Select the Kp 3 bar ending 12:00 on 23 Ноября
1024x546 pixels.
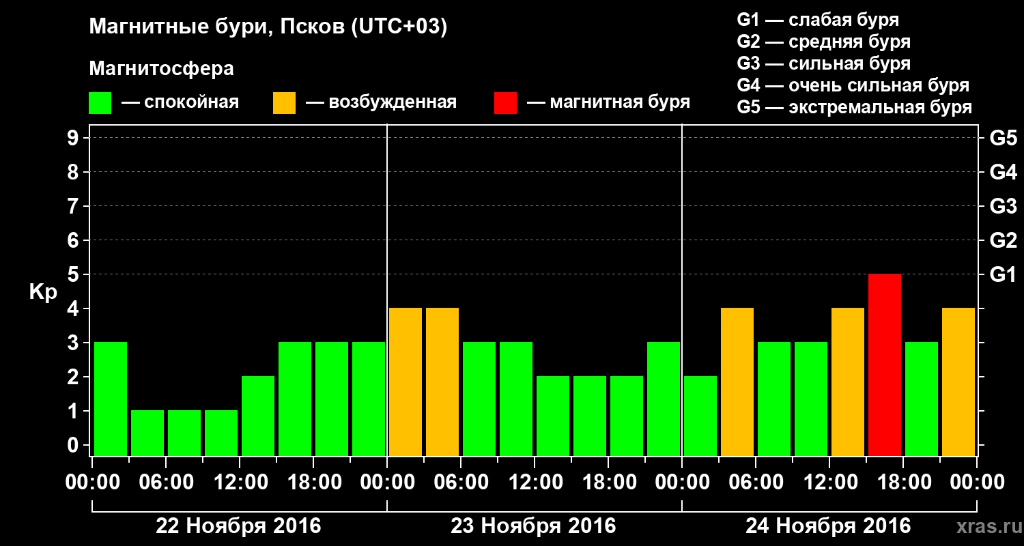[x=516, y=399]
